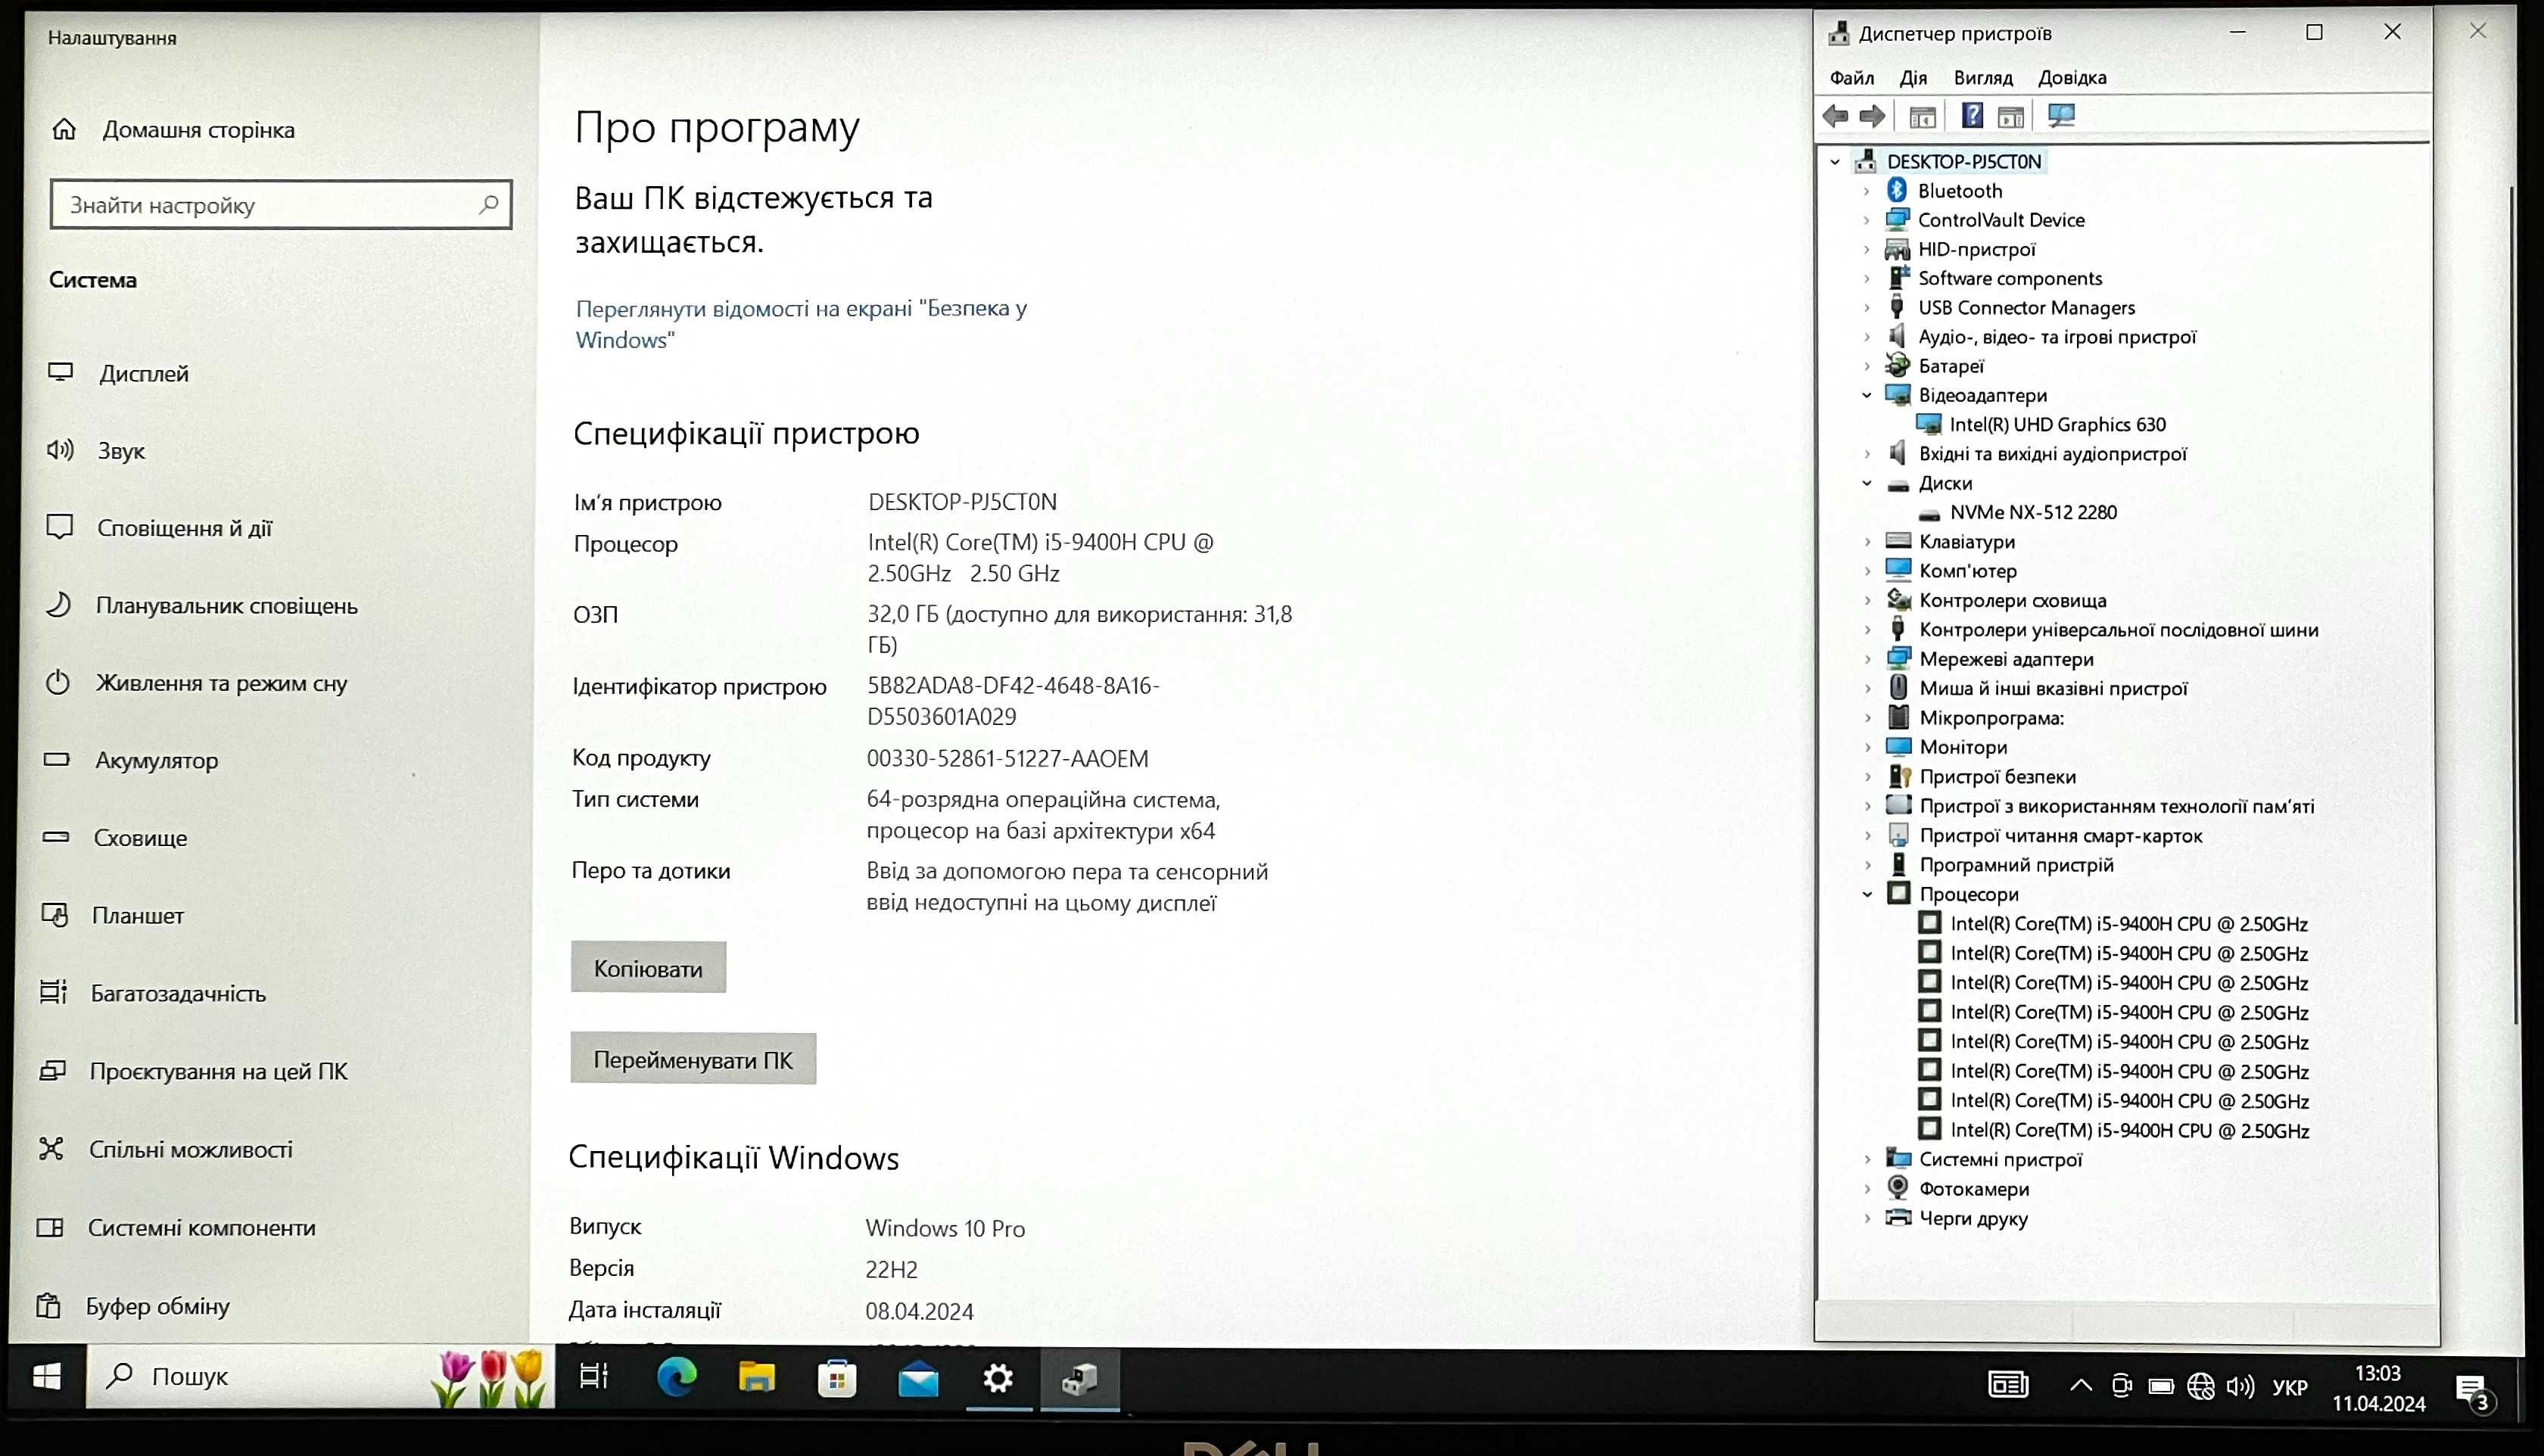Click the Settings gear on the taskbar

[998, 1380]
